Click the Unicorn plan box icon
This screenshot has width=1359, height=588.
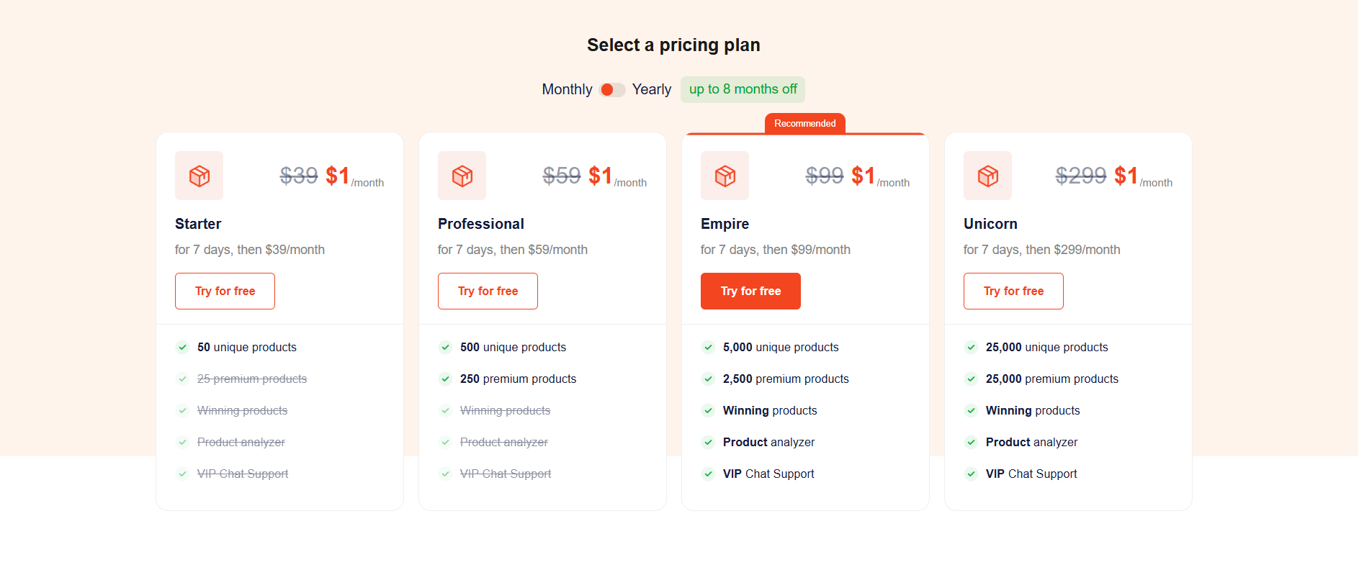tap(987, 176)
